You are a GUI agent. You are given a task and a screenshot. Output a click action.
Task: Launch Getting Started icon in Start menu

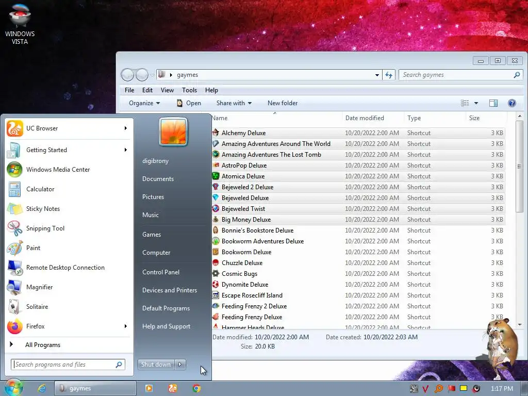(14, 150)
